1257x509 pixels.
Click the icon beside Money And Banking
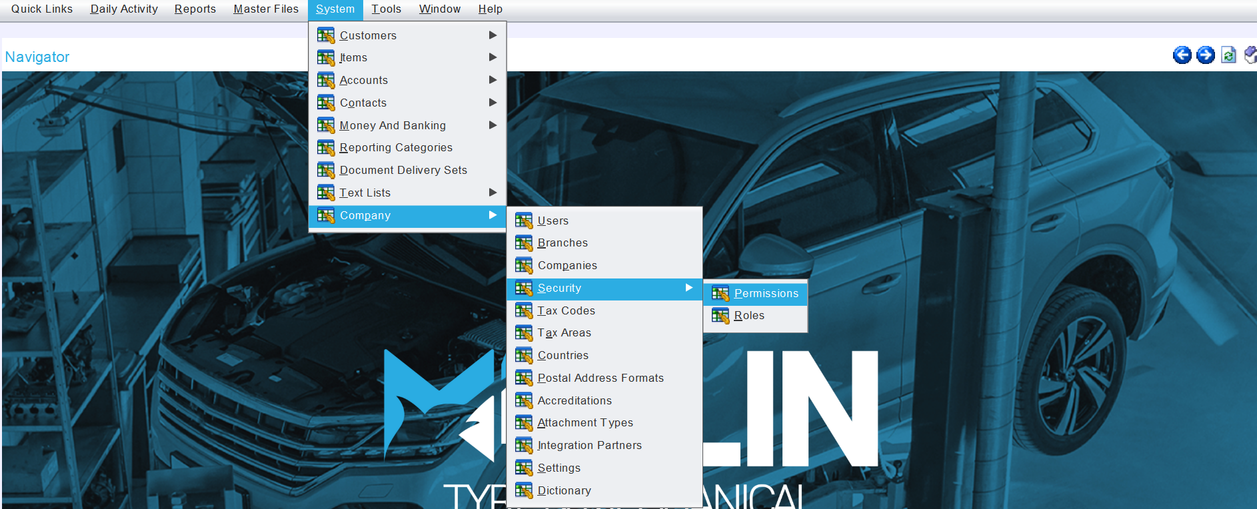click(x=326, y=125)
